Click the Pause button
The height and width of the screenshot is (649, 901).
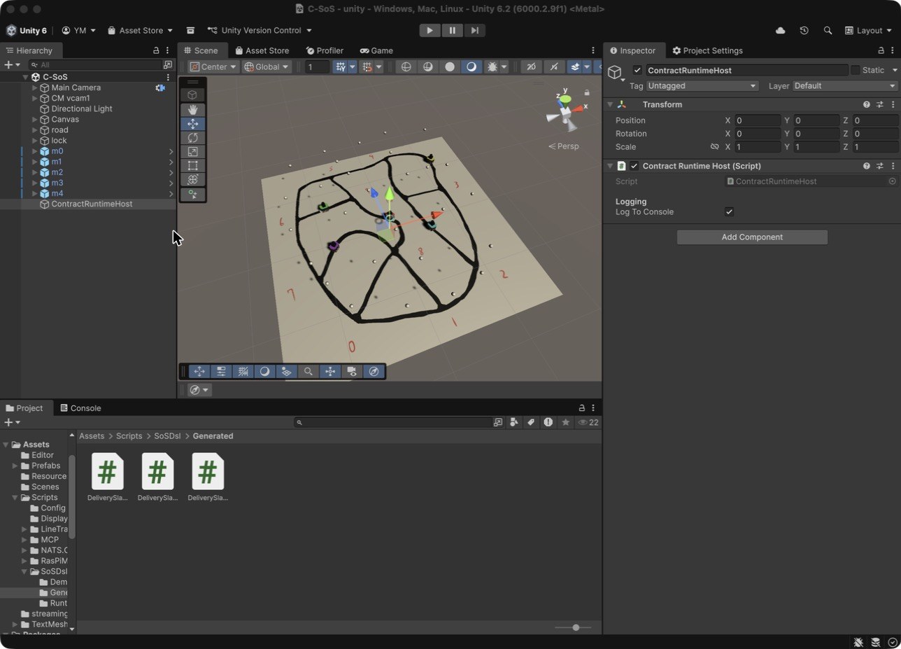(452, 30)
